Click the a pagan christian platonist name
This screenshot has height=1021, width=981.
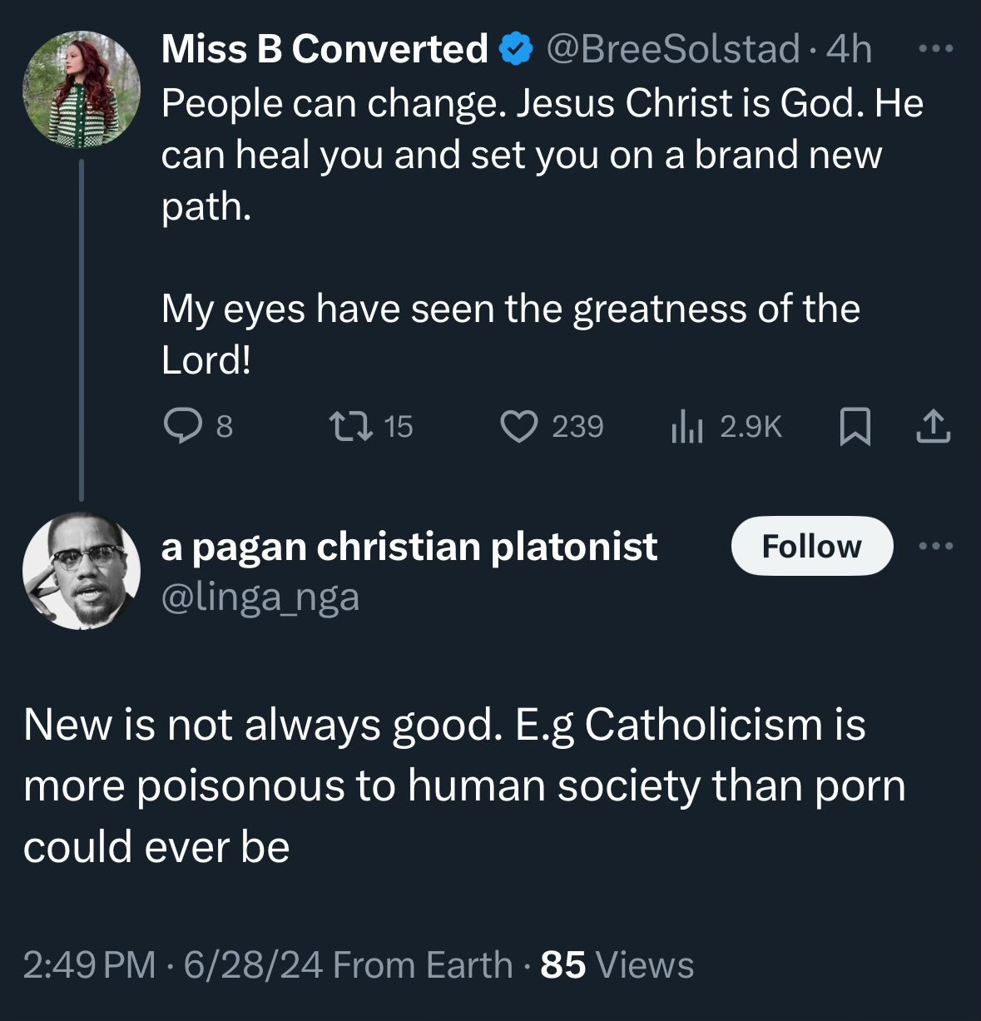pyautogui.click(x=409, y=547)
